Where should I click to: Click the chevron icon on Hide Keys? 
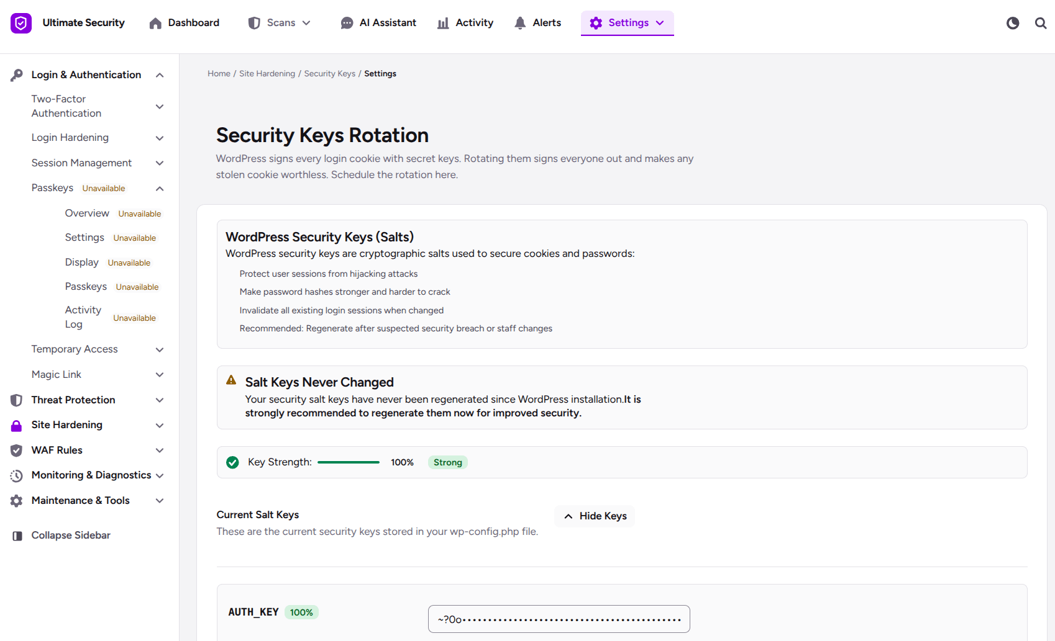click(568, 516)
